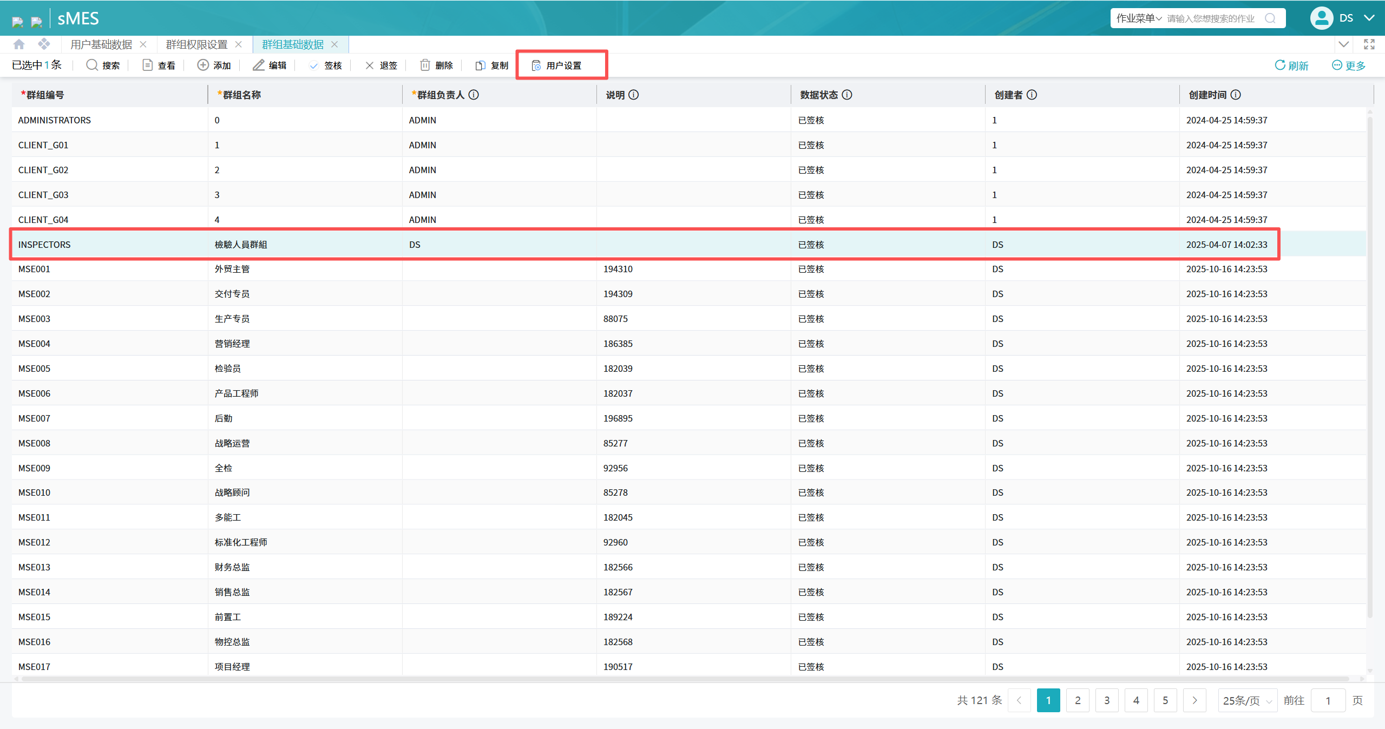The image size is (1385, 729).
Task: Go to page 3
Action: (1107, 700)
